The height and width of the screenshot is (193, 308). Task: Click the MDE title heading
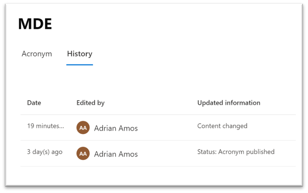[x=35, y=24]
